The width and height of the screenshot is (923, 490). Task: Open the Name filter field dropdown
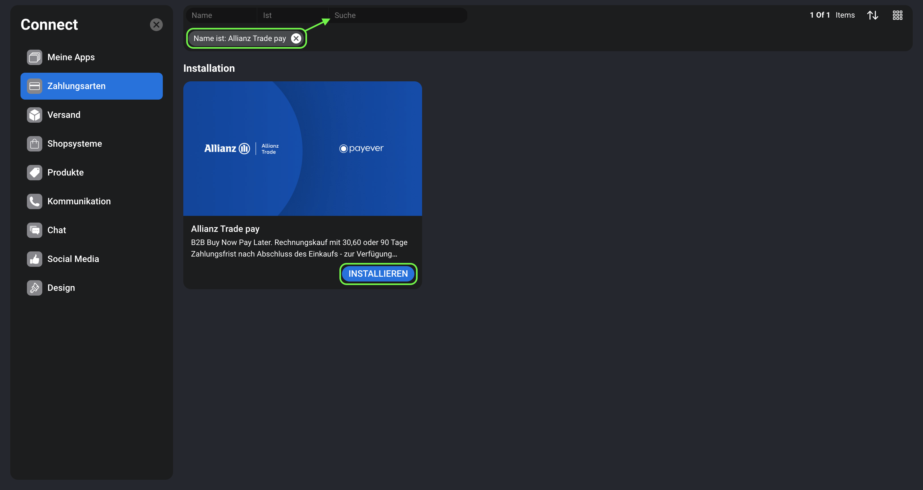point(221,15)
